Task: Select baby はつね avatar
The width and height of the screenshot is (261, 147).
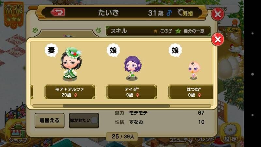Action: [x=194, y=70]
